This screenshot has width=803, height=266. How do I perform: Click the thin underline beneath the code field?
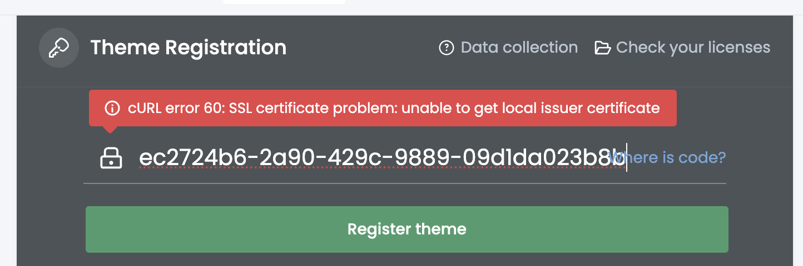[x=405, y=183]
